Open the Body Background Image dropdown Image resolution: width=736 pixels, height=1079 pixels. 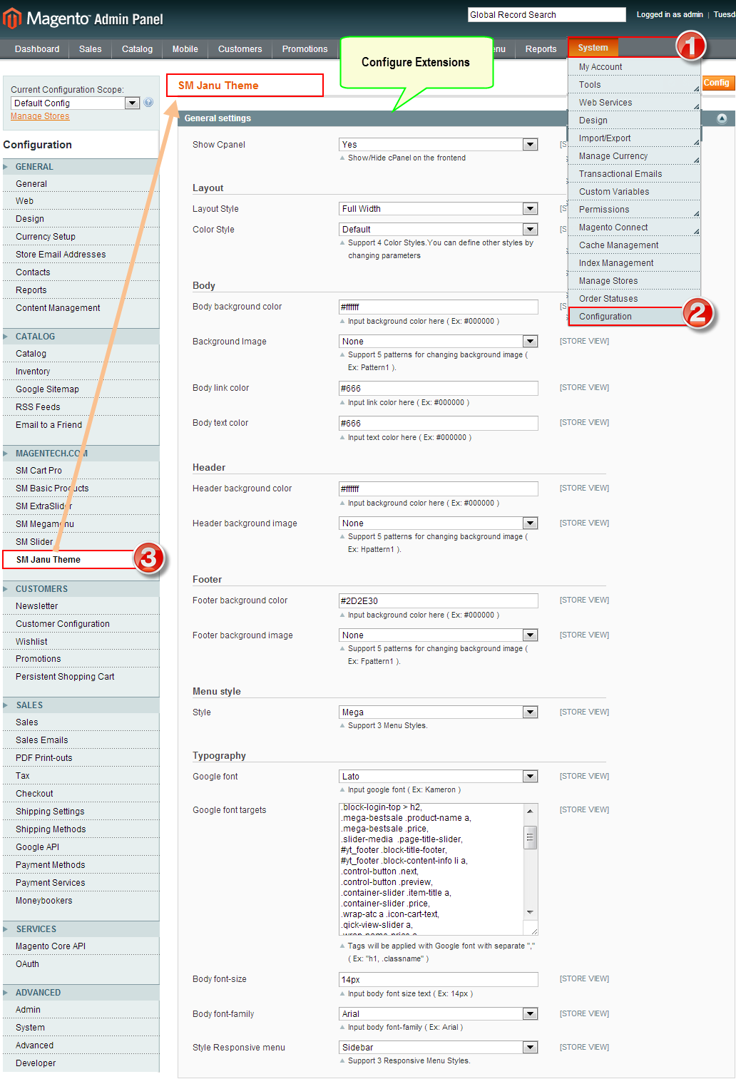[x=438, y=342]
